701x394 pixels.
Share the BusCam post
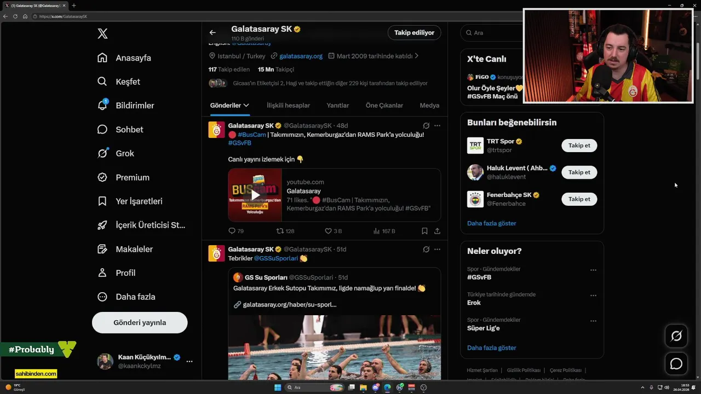[x=437, y=231]
